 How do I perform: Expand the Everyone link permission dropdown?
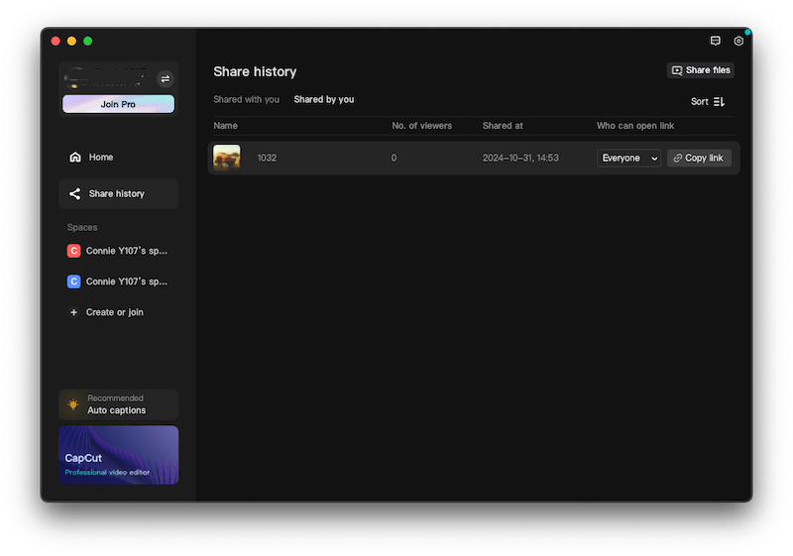tap(628, 159)
